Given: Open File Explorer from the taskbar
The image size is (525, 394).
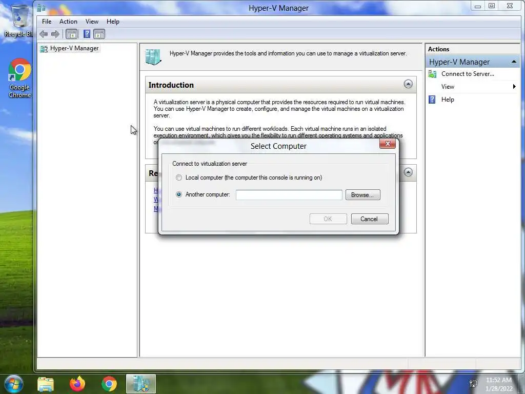Looking at the screenshot, I should coord(46,384).
